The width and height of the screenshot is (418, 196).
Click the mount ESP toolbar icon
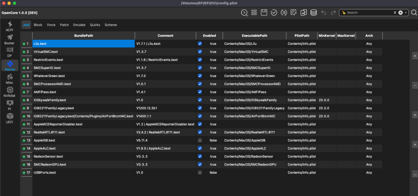pyautogui.click(x=294, y=13)
